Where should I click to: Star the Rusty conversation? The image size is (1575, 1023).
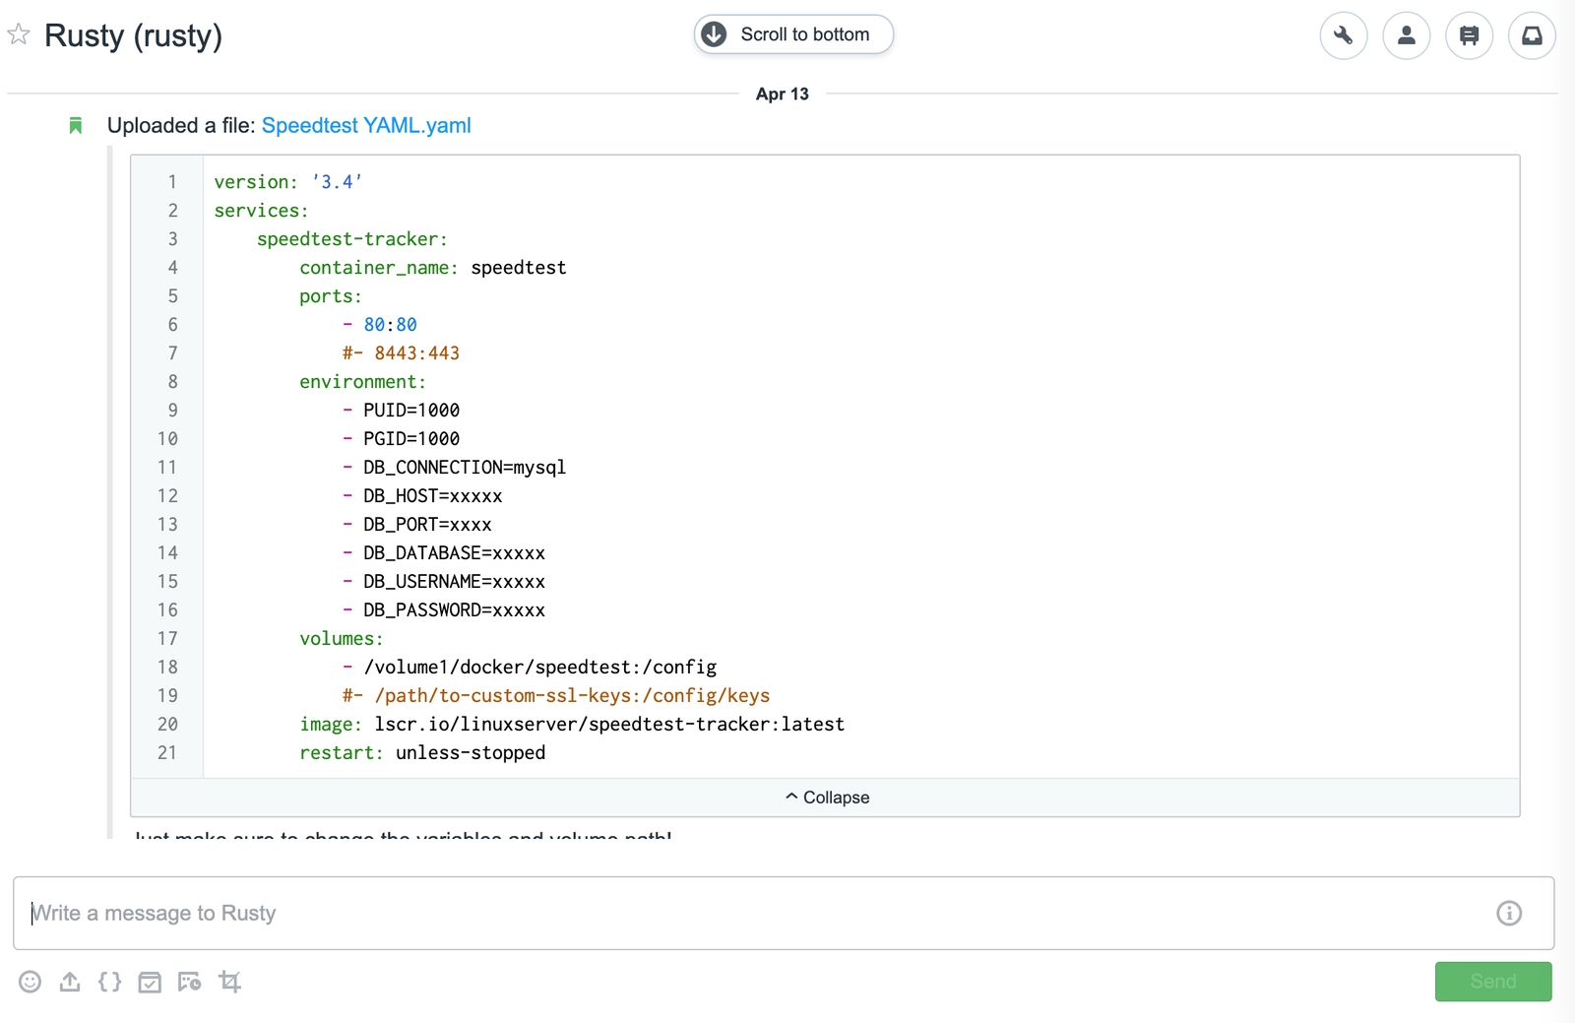point(18,34)
